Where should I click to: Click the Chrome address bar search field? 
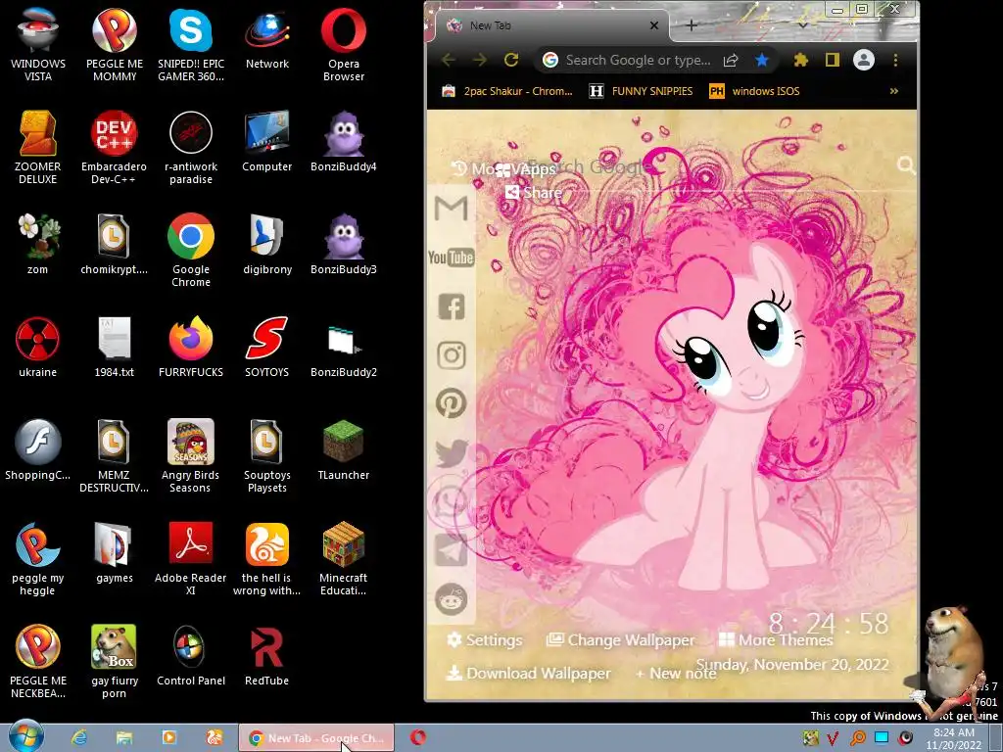click(x=638, y=60)
